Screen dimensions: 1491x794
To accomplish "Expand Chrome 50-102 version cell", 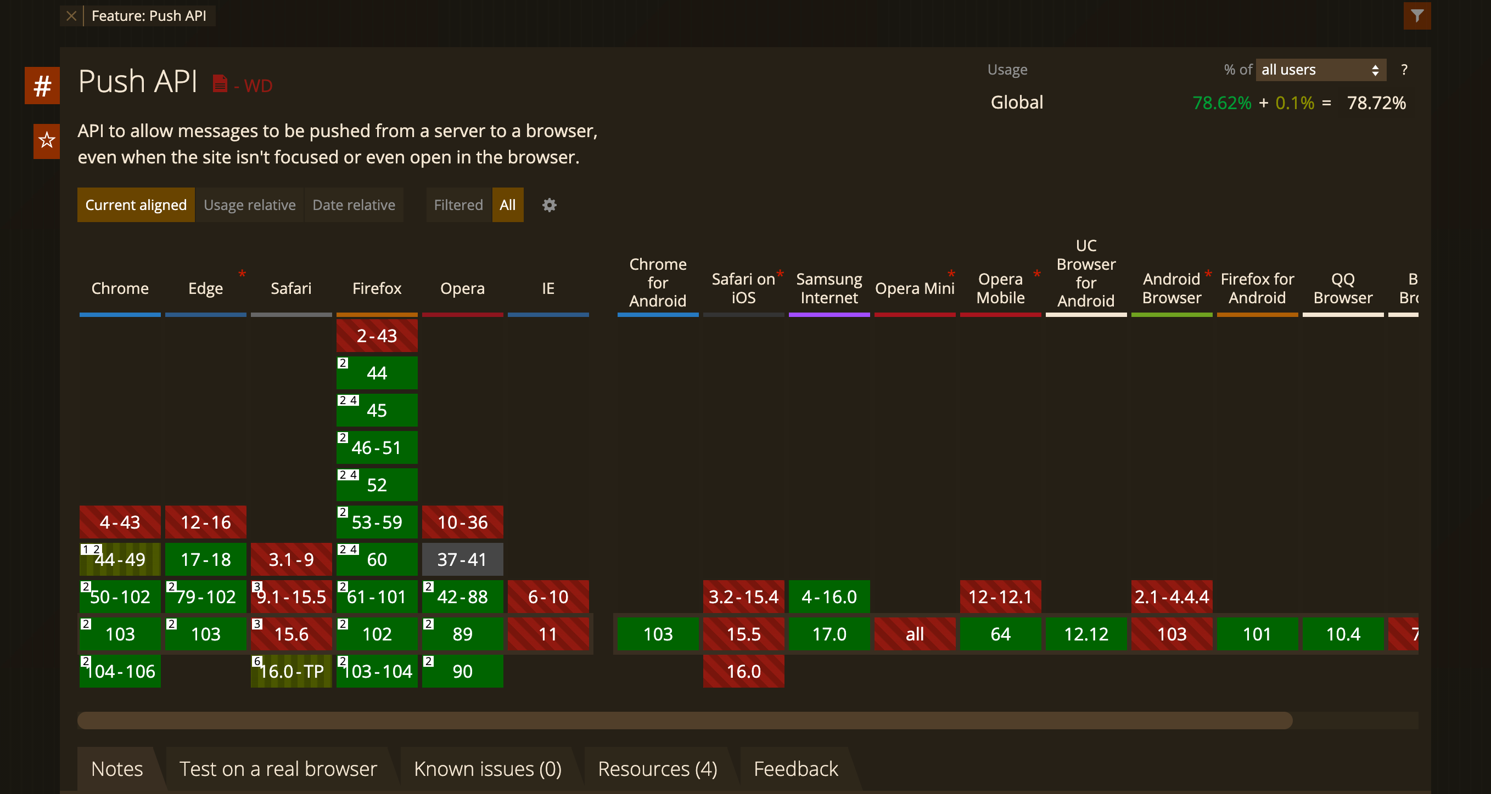I will tap(120, 596).
